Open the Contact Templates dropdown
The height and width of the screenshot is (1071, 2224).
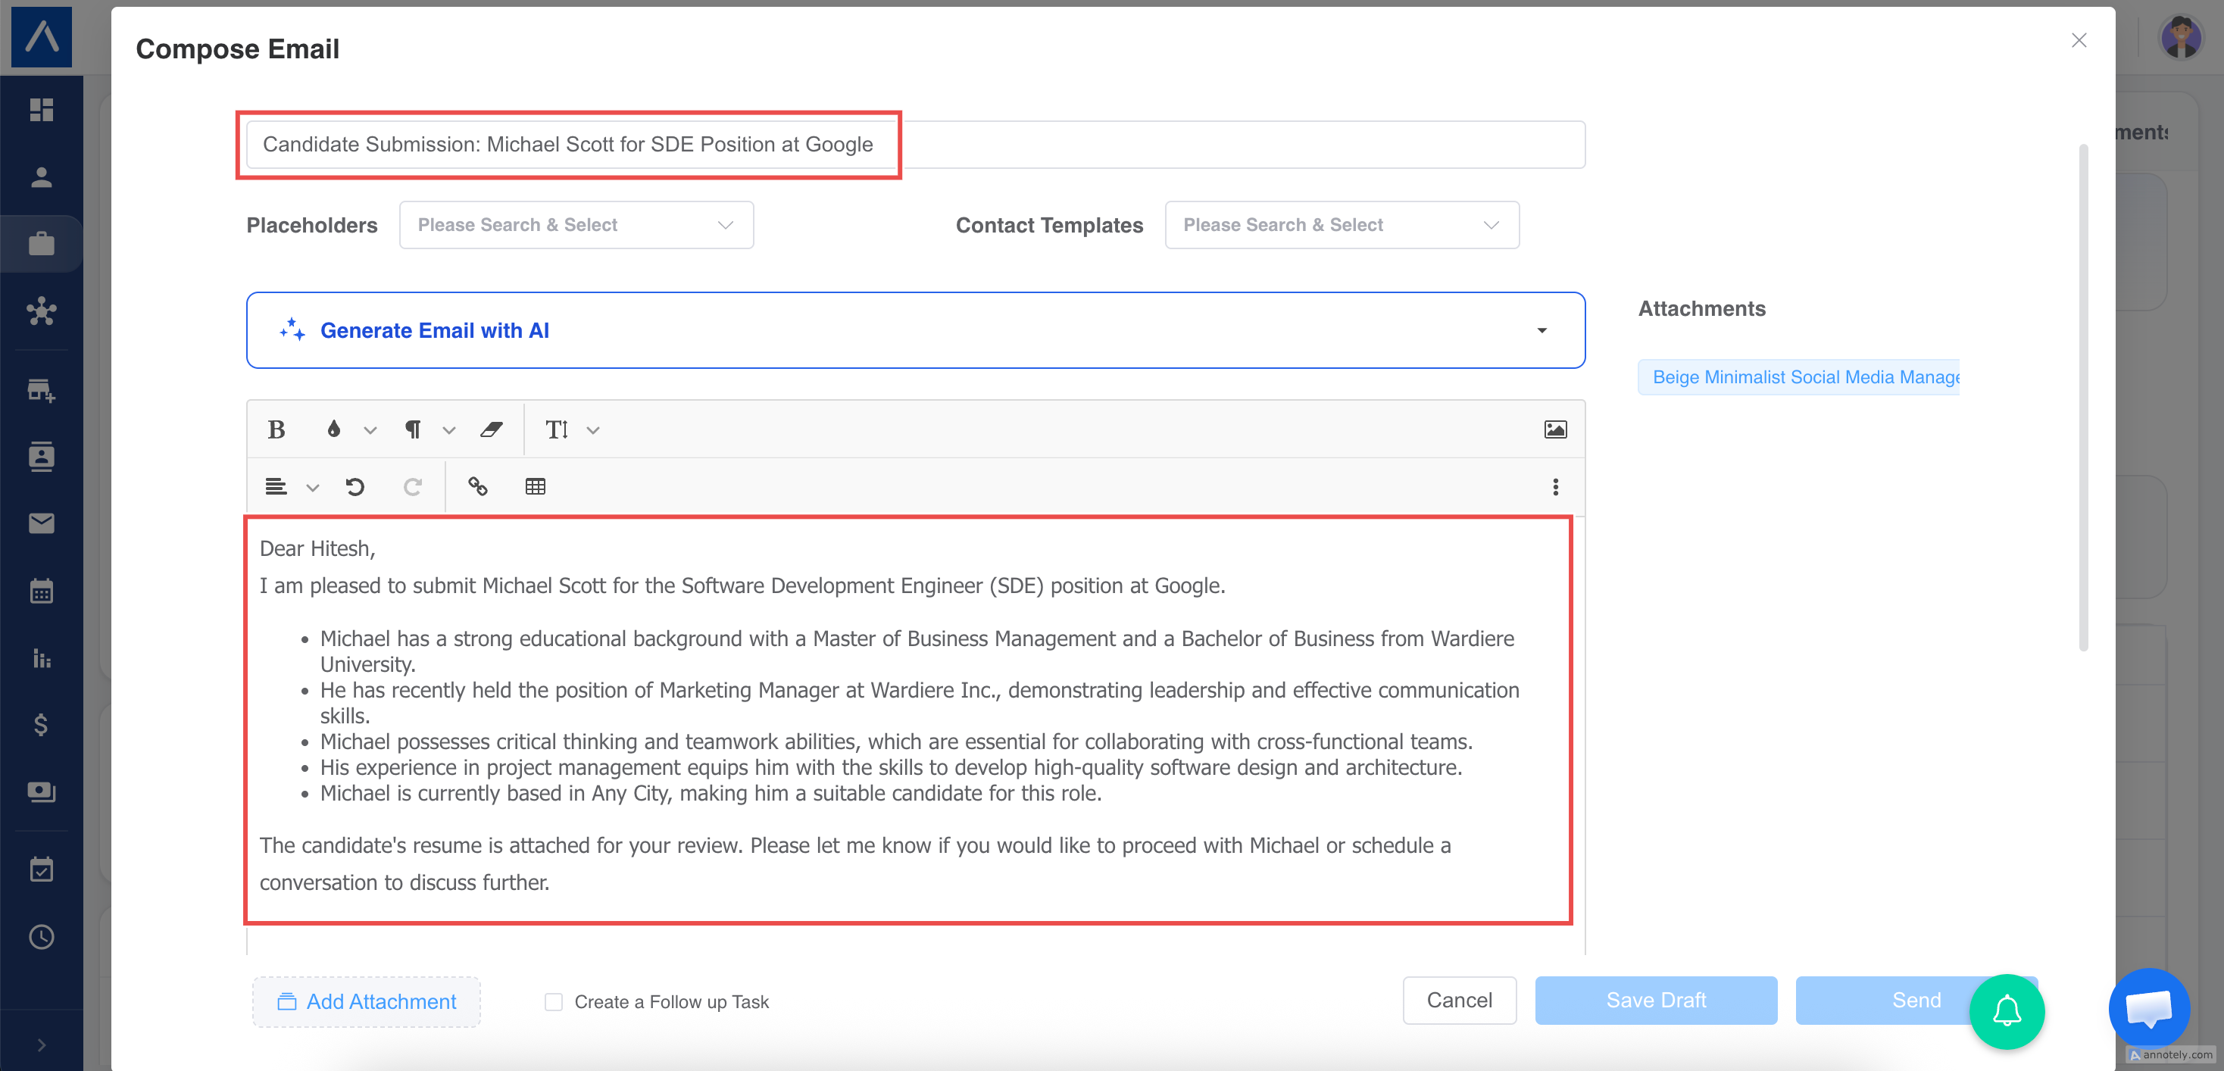(1342, 225)
